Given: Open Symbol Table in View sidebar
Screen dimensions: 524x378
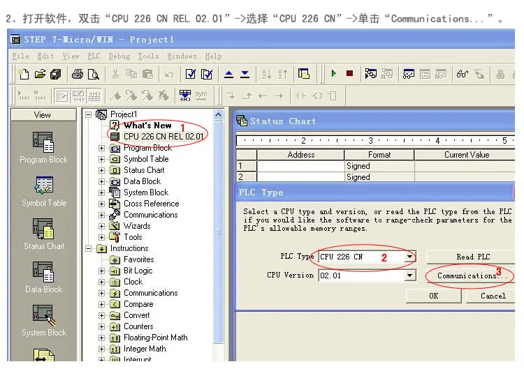Looking at the screenshot, I should 44,192.
